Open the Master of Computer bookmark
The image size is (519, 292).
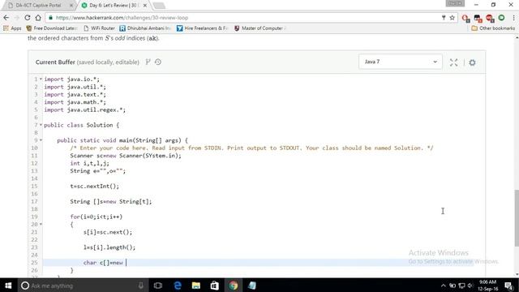[259, 28]
